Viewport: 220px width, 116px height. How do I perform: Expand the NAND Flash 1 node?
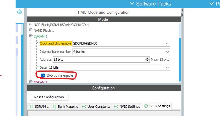(x=31, y=30)
